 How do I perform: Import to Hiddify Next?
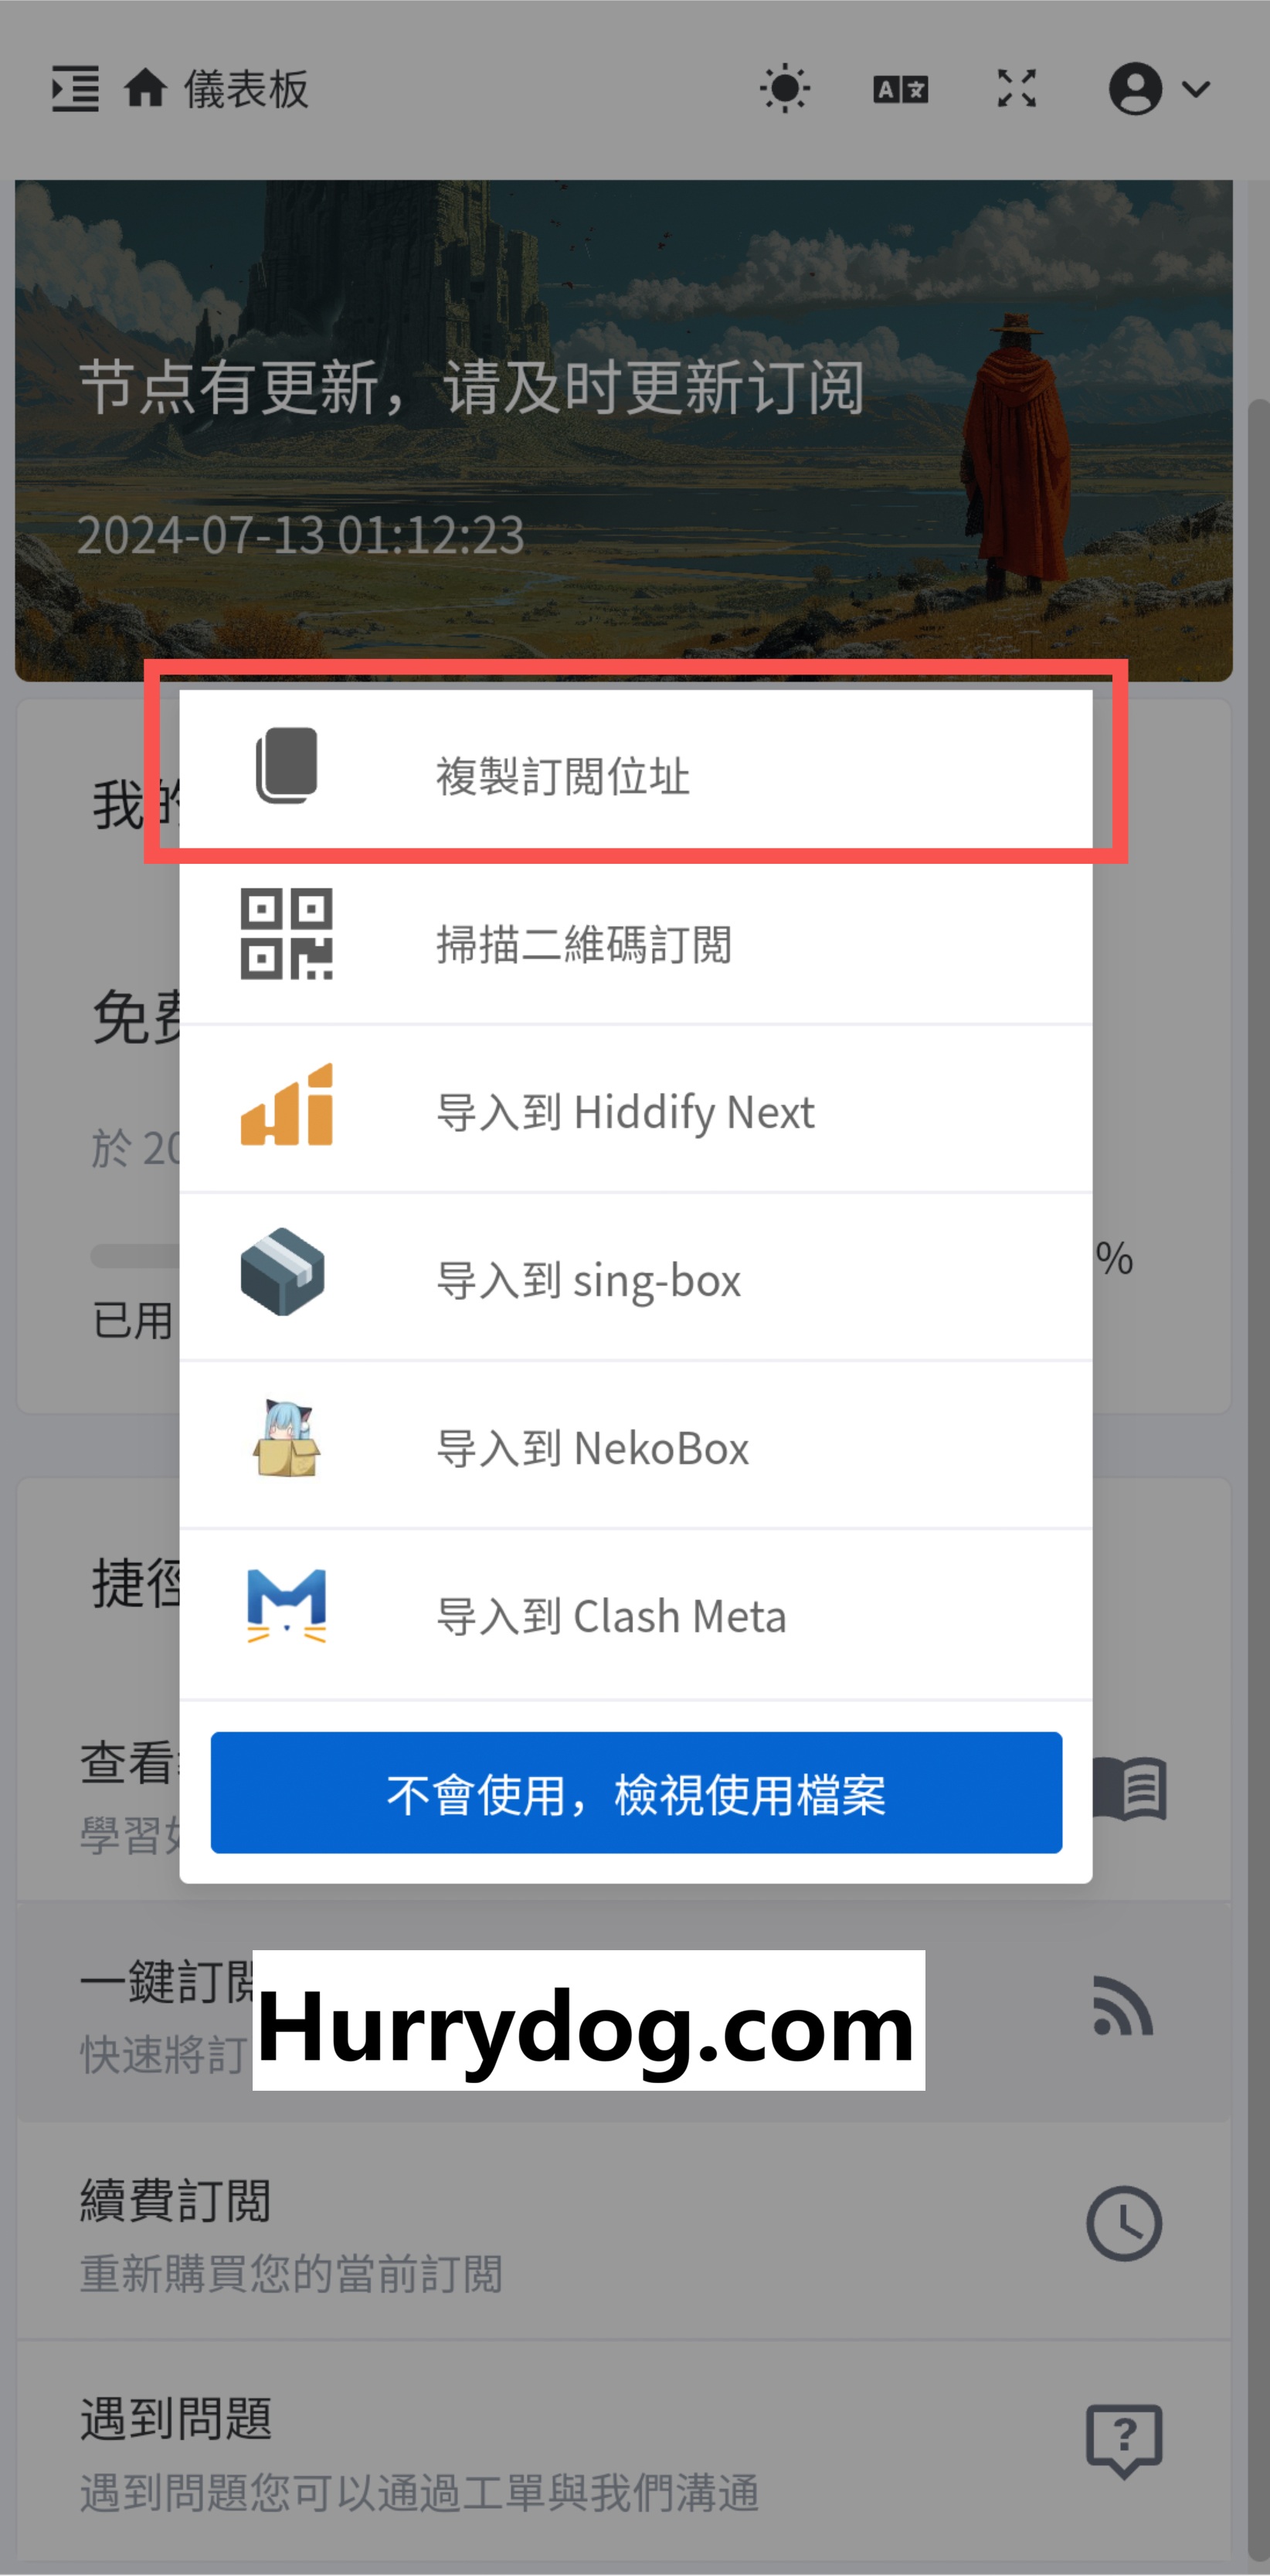point(636,1110)
